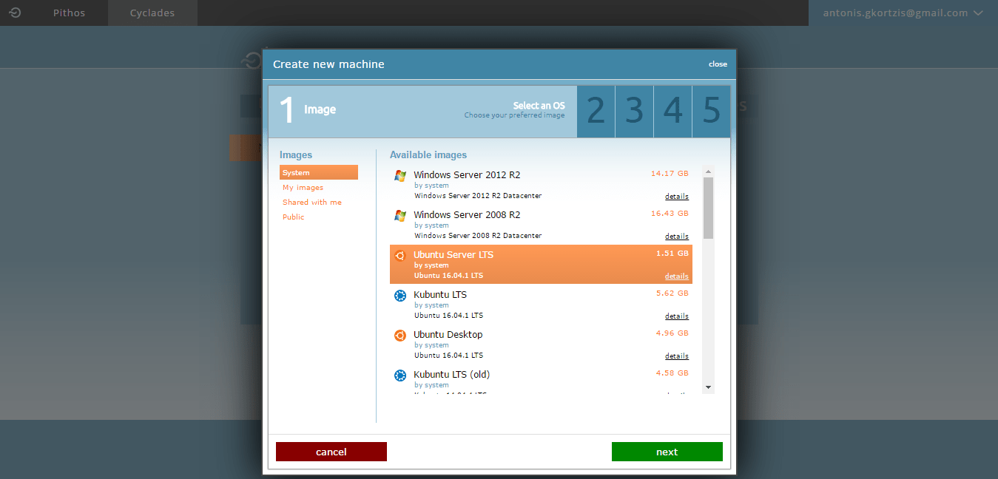The width and height of the screenshot is (998, 479).
Task: Select the System images category
Action: (319, 172)
